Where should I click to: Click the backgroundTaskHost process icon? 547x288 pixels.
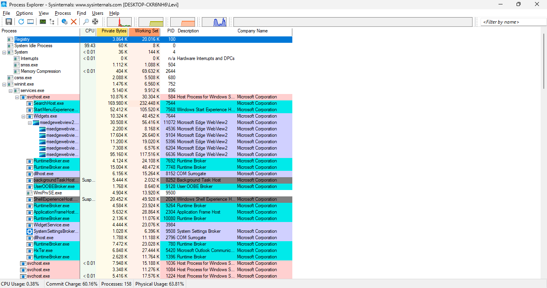[x=30, y=180]
